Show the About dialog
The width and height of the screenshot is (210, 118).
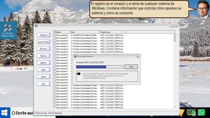(43, 77)
